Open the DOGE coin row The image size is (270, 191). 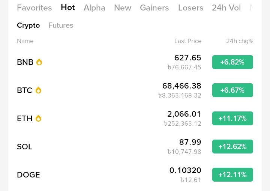pos(28,175)
